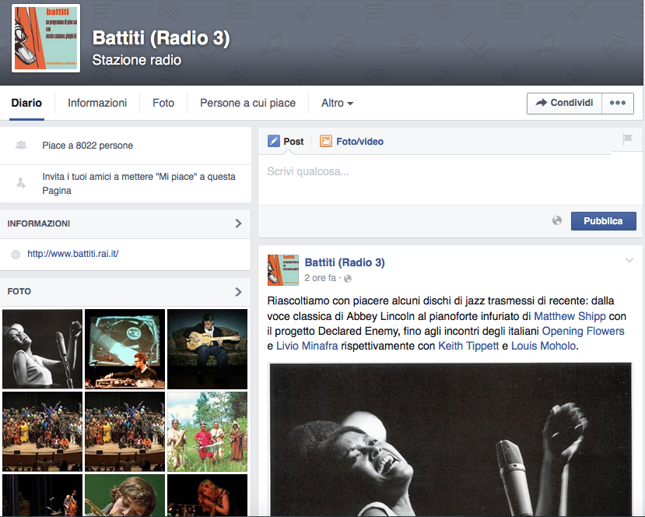Invite friends to like this Pagina
645x517 pixels.
(138, 184)
